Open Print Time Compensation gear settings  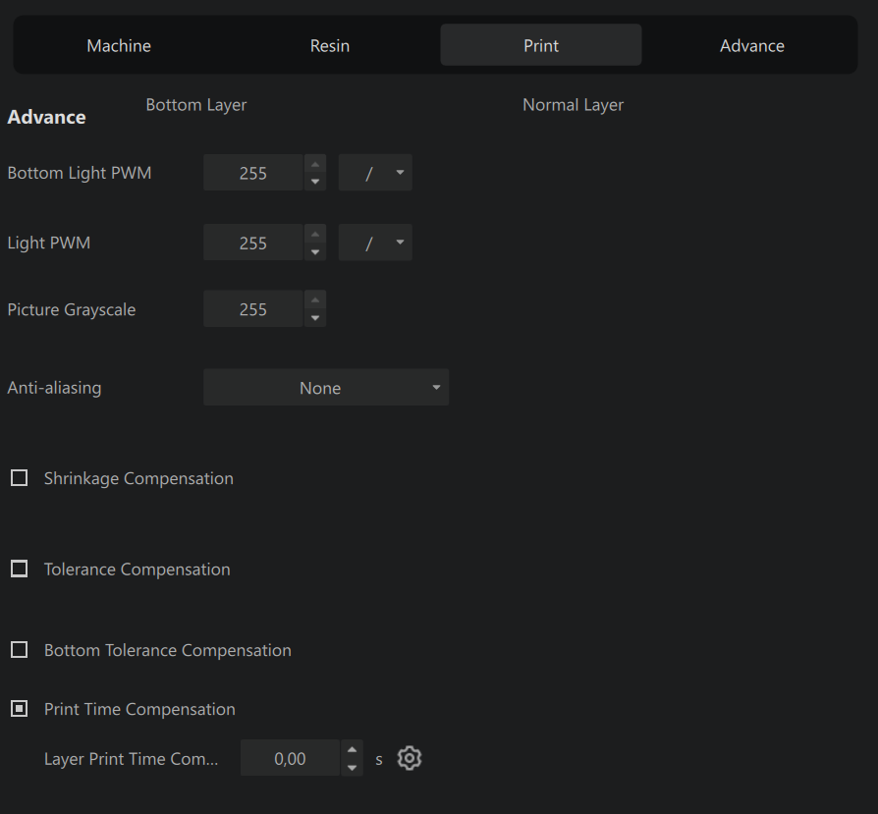[410, 758]
